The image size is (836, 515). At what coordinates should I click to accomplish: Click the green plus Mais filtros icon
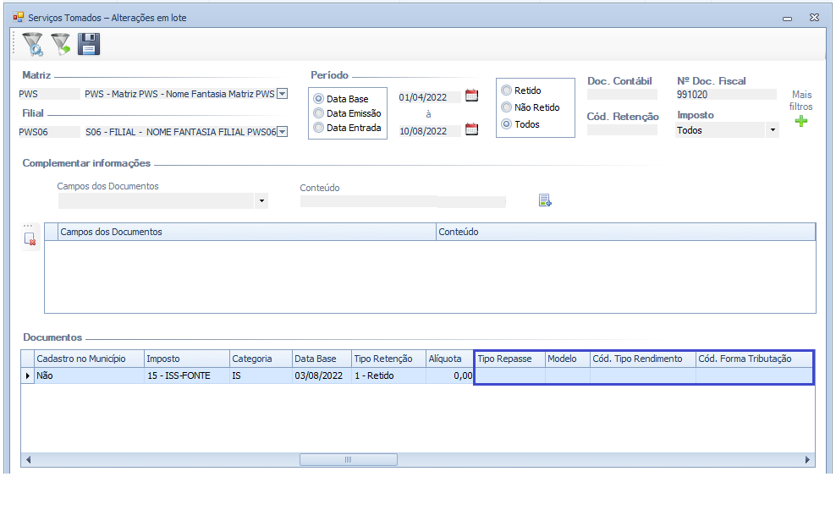[x=800, y=122]
